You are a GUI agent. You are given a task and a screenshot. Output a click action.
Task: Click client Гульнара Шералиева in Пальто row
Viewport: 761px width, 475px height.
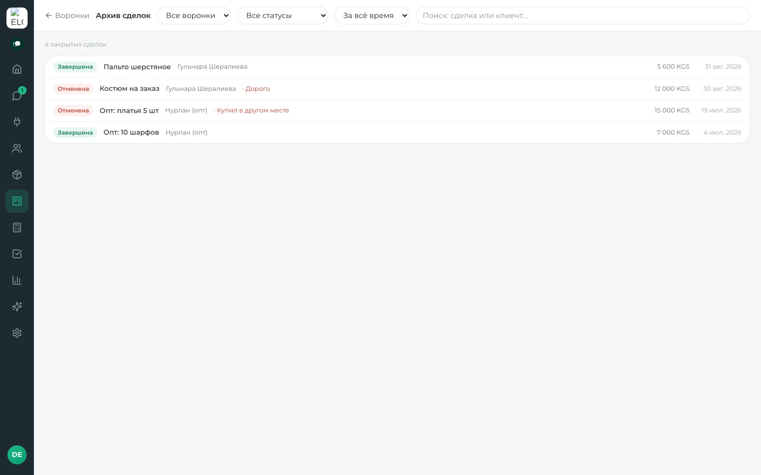(x=212, y=66)
